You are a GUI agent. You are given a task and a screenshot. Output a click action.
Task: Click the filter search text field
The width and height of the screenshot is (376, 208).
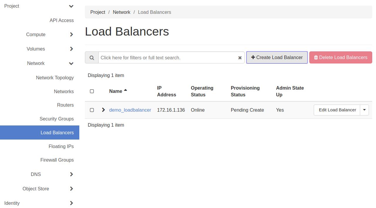click(x=167, y=58)
